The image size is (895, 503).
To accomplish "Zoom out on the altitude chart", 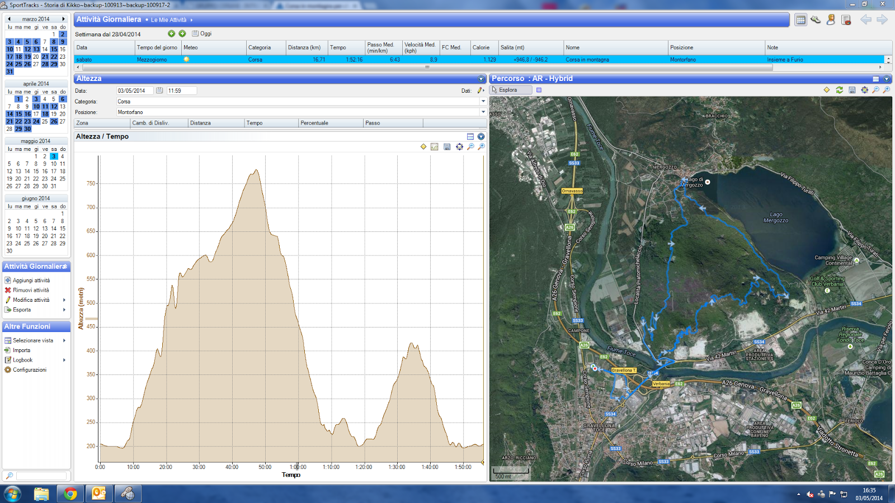I will (470, 146).
